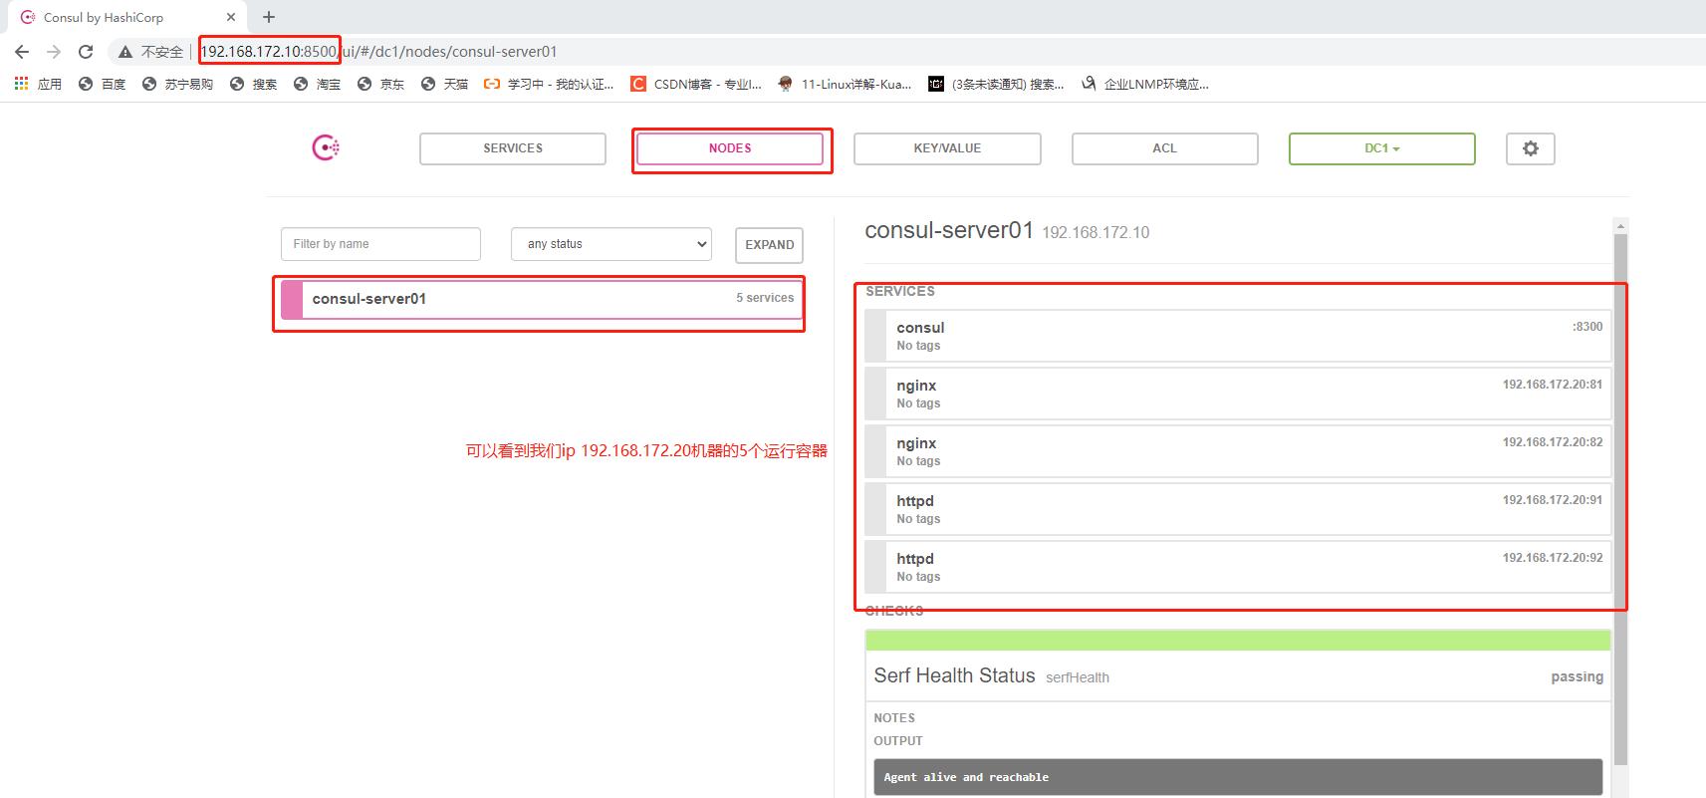Open httpd service at 192.168.172.20:92
This screenshot has width=1706, height=798.
click(x=1238, y=567)
